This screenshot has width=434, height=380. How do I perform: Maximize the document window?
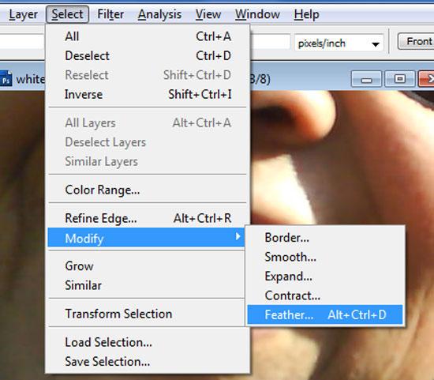point(400,79)
